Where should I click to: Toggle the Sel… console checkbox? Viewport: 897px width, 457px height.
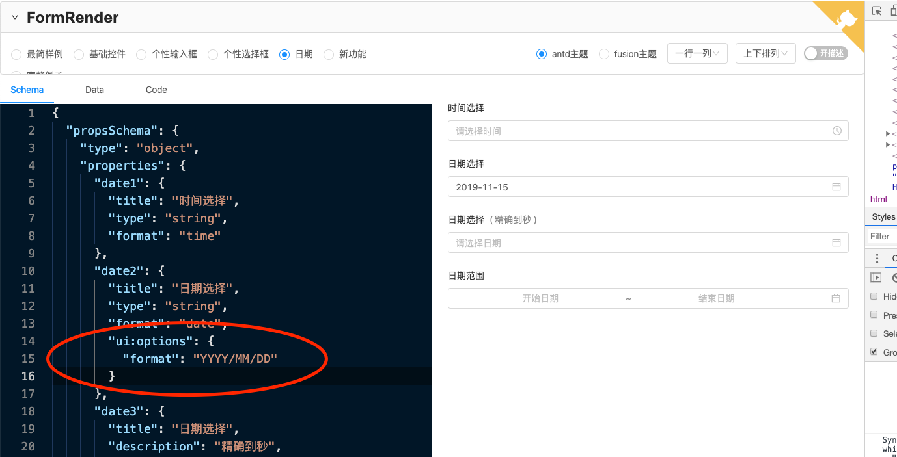[874, 333]
